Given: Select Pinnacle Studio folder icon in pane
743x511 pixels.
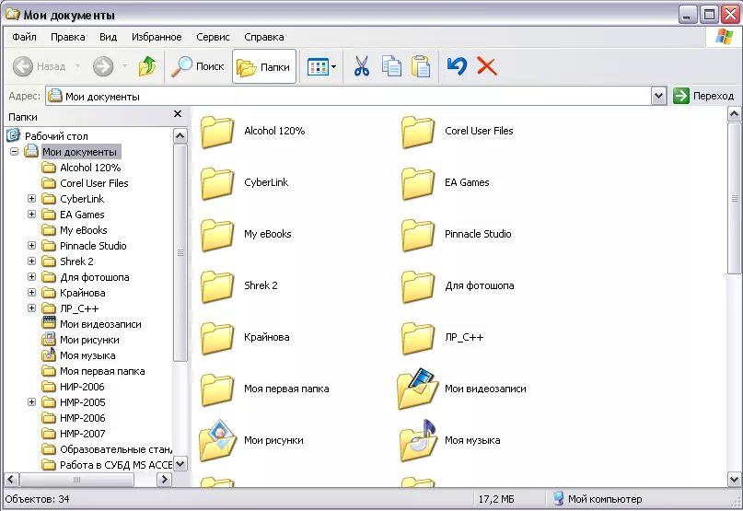Looking at the screenshot, I should click(417, 235).
